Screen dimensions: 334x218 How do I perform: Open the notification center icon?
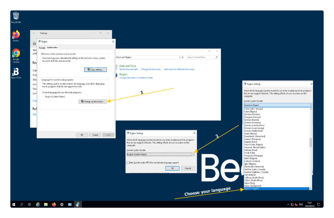319,204
